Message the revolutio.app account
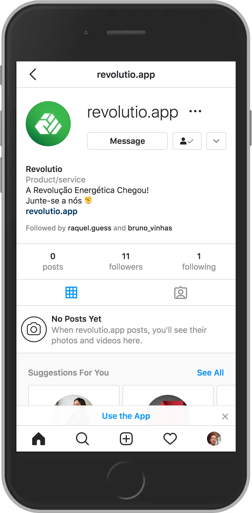Viewport: 252px width, 513px height. coord(127,141)
